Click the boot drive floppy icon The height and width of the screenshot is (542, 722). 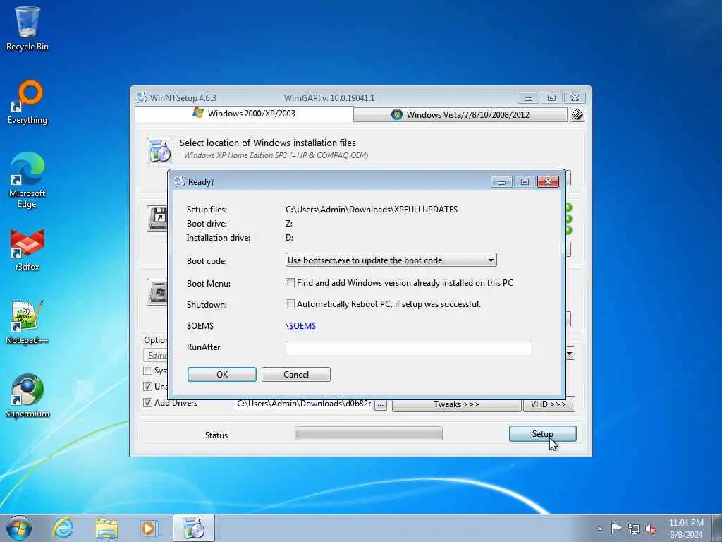[x=158, y=219]
